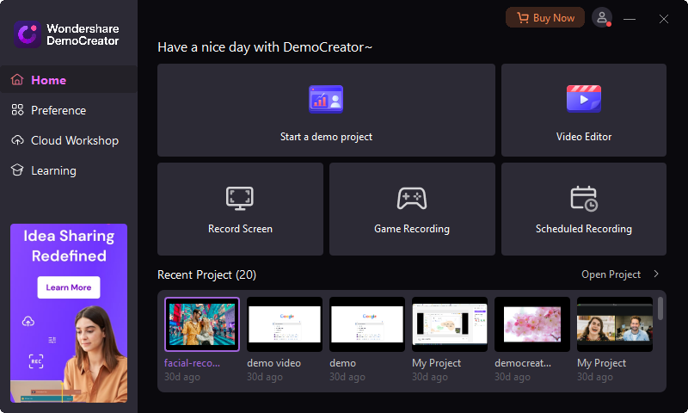
Task: Open the My Project thumbnail with two people
Action: [x=615, y=324]
